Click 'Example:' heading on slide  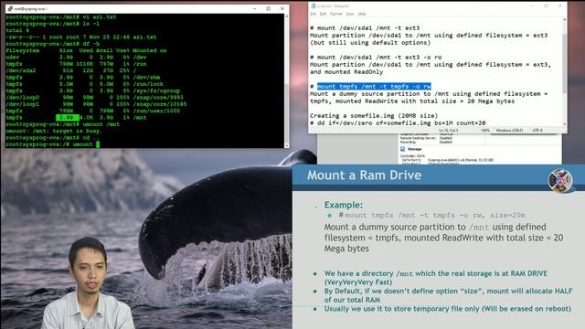point(344,205)
